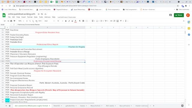Image resolution: width=192 pixels, height=108 pixels.
Task: Open the last edit history link
Action: (67, 17)
